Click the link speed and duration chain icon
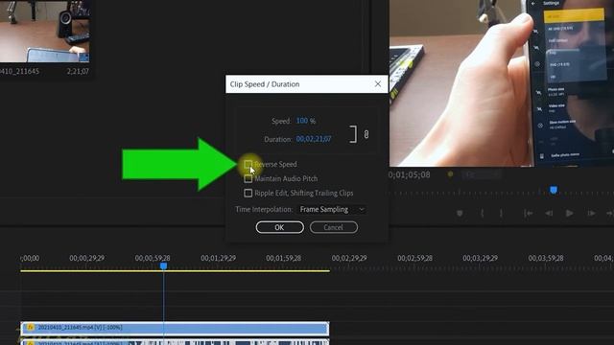The image size is (614, 345). click(x=366, y=134)
